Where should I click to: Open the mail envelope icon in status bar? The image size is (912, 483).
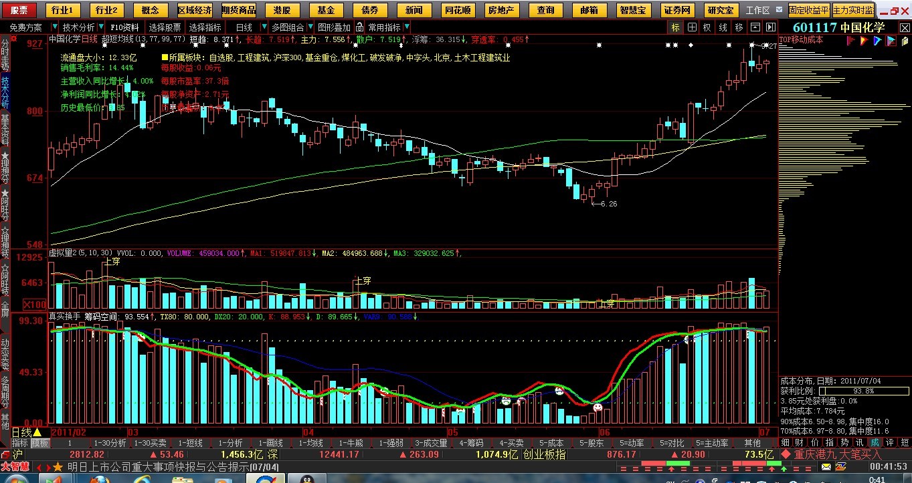(x=827, y=466)
